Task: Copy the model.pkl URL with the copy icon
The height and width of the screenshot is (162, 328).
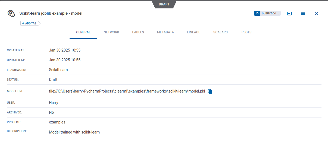Action: 210,91
